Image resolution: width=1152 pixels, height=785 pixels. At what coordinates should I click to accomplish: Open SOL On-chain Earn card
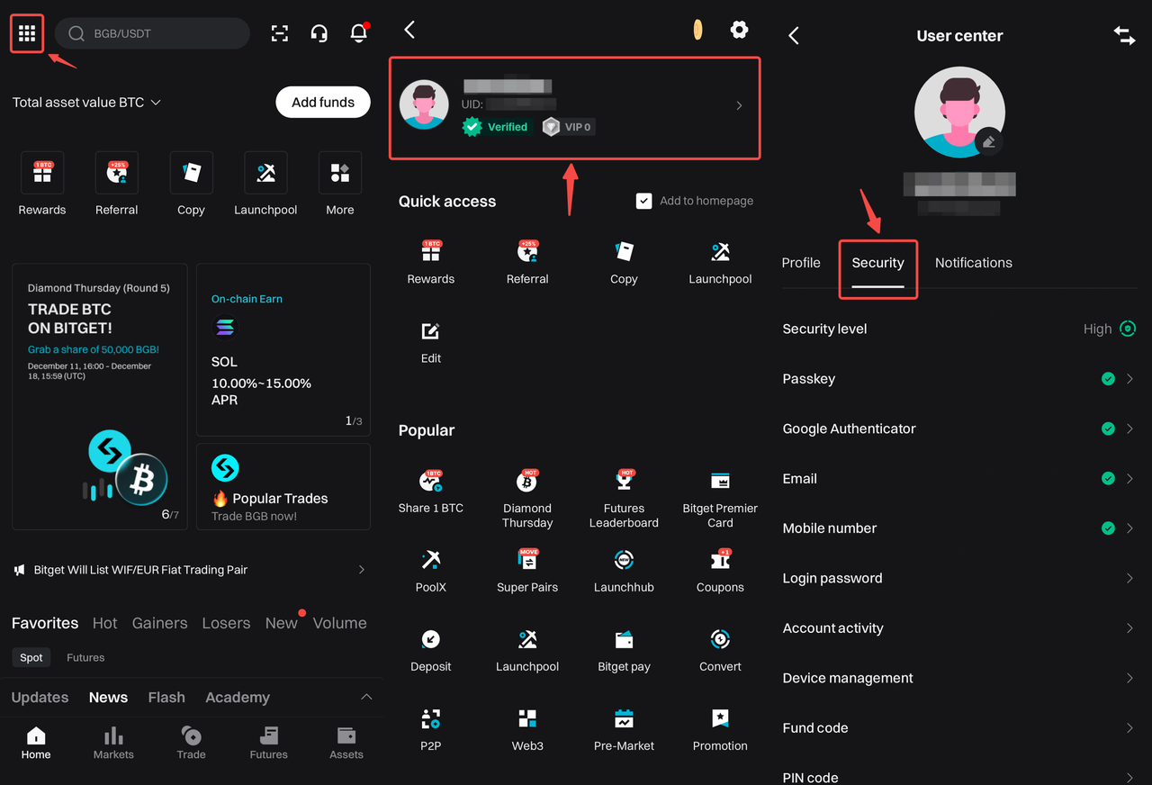tap(283, 349)
